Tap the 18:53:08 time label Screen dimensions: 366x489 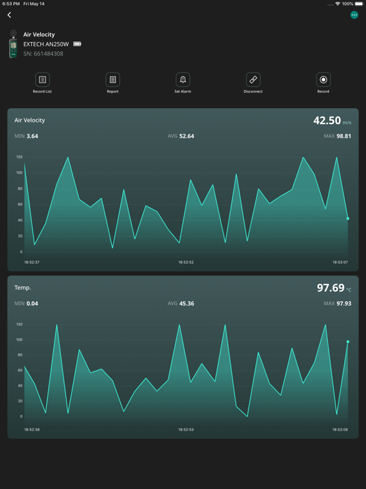[340, 430]
